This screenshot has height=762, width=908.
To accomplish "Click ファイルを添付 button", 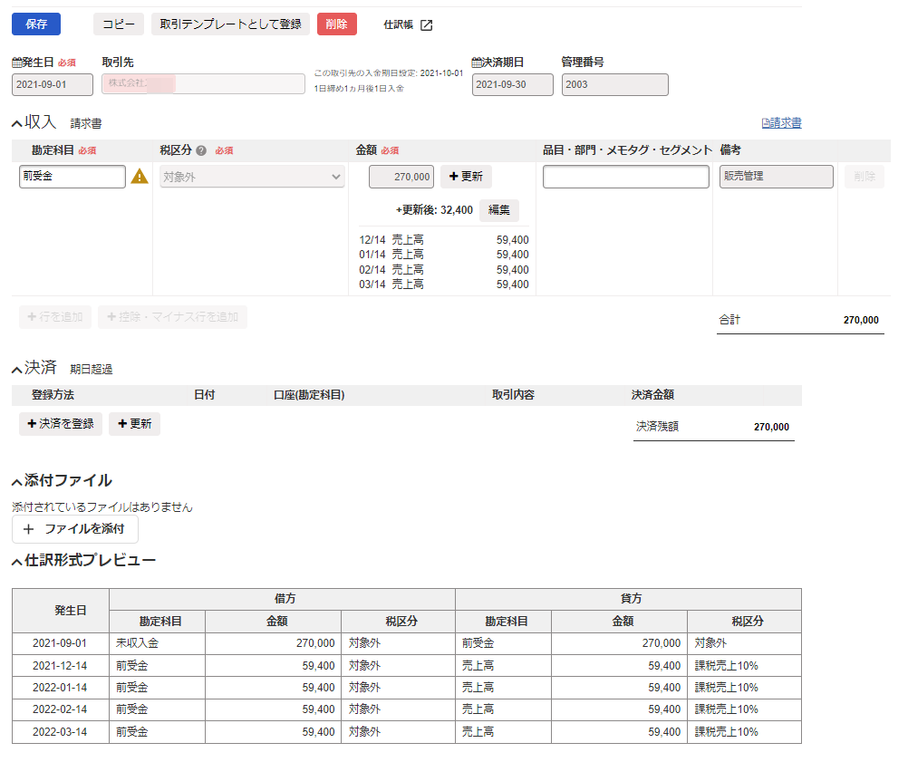I will (75, 529).
